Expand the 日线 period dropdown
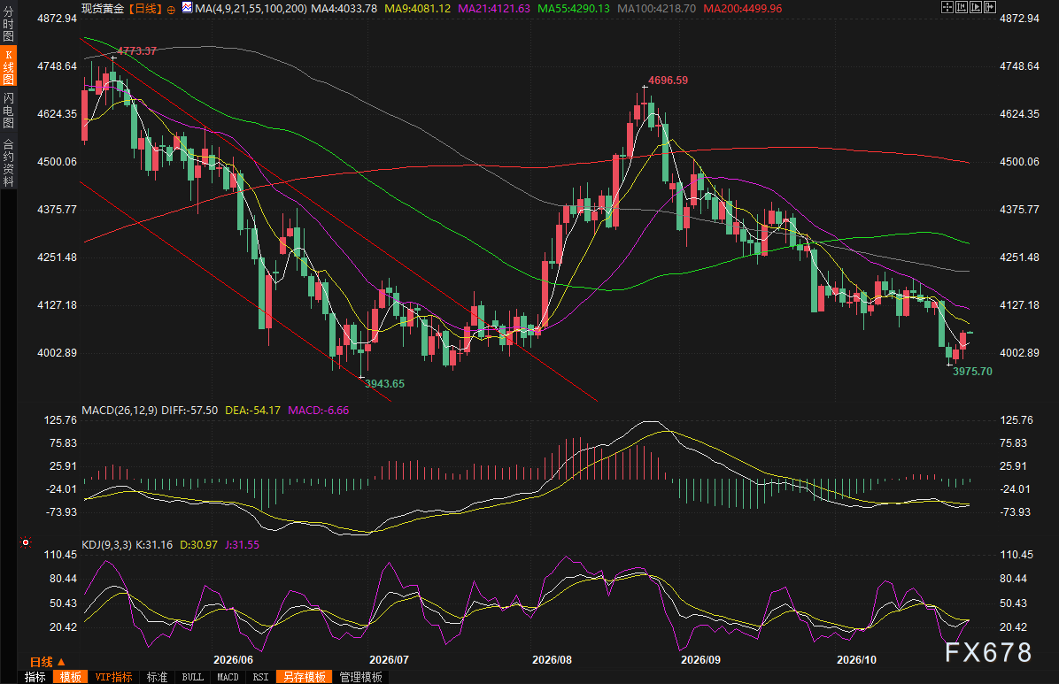Image resolution: width=1059 pixels, height=684 pixels. [48, 662]
